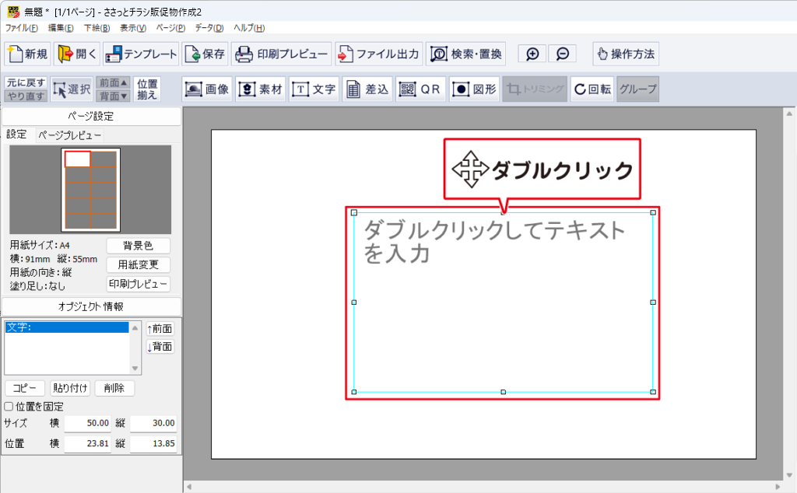Switch to the ページプレビュー tab
Screen dimensions: 797x493
(70, 135)
